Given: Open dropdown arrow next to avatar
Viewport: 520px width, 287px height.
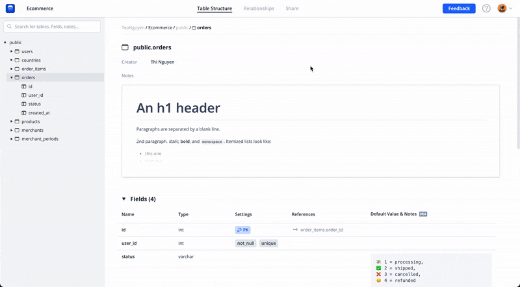Looking at the screenshot, I should click(510, 8).
